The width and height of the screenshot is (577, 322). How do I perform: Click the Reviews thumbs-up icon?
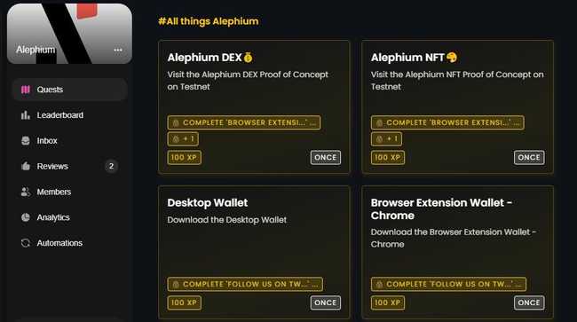26,166
